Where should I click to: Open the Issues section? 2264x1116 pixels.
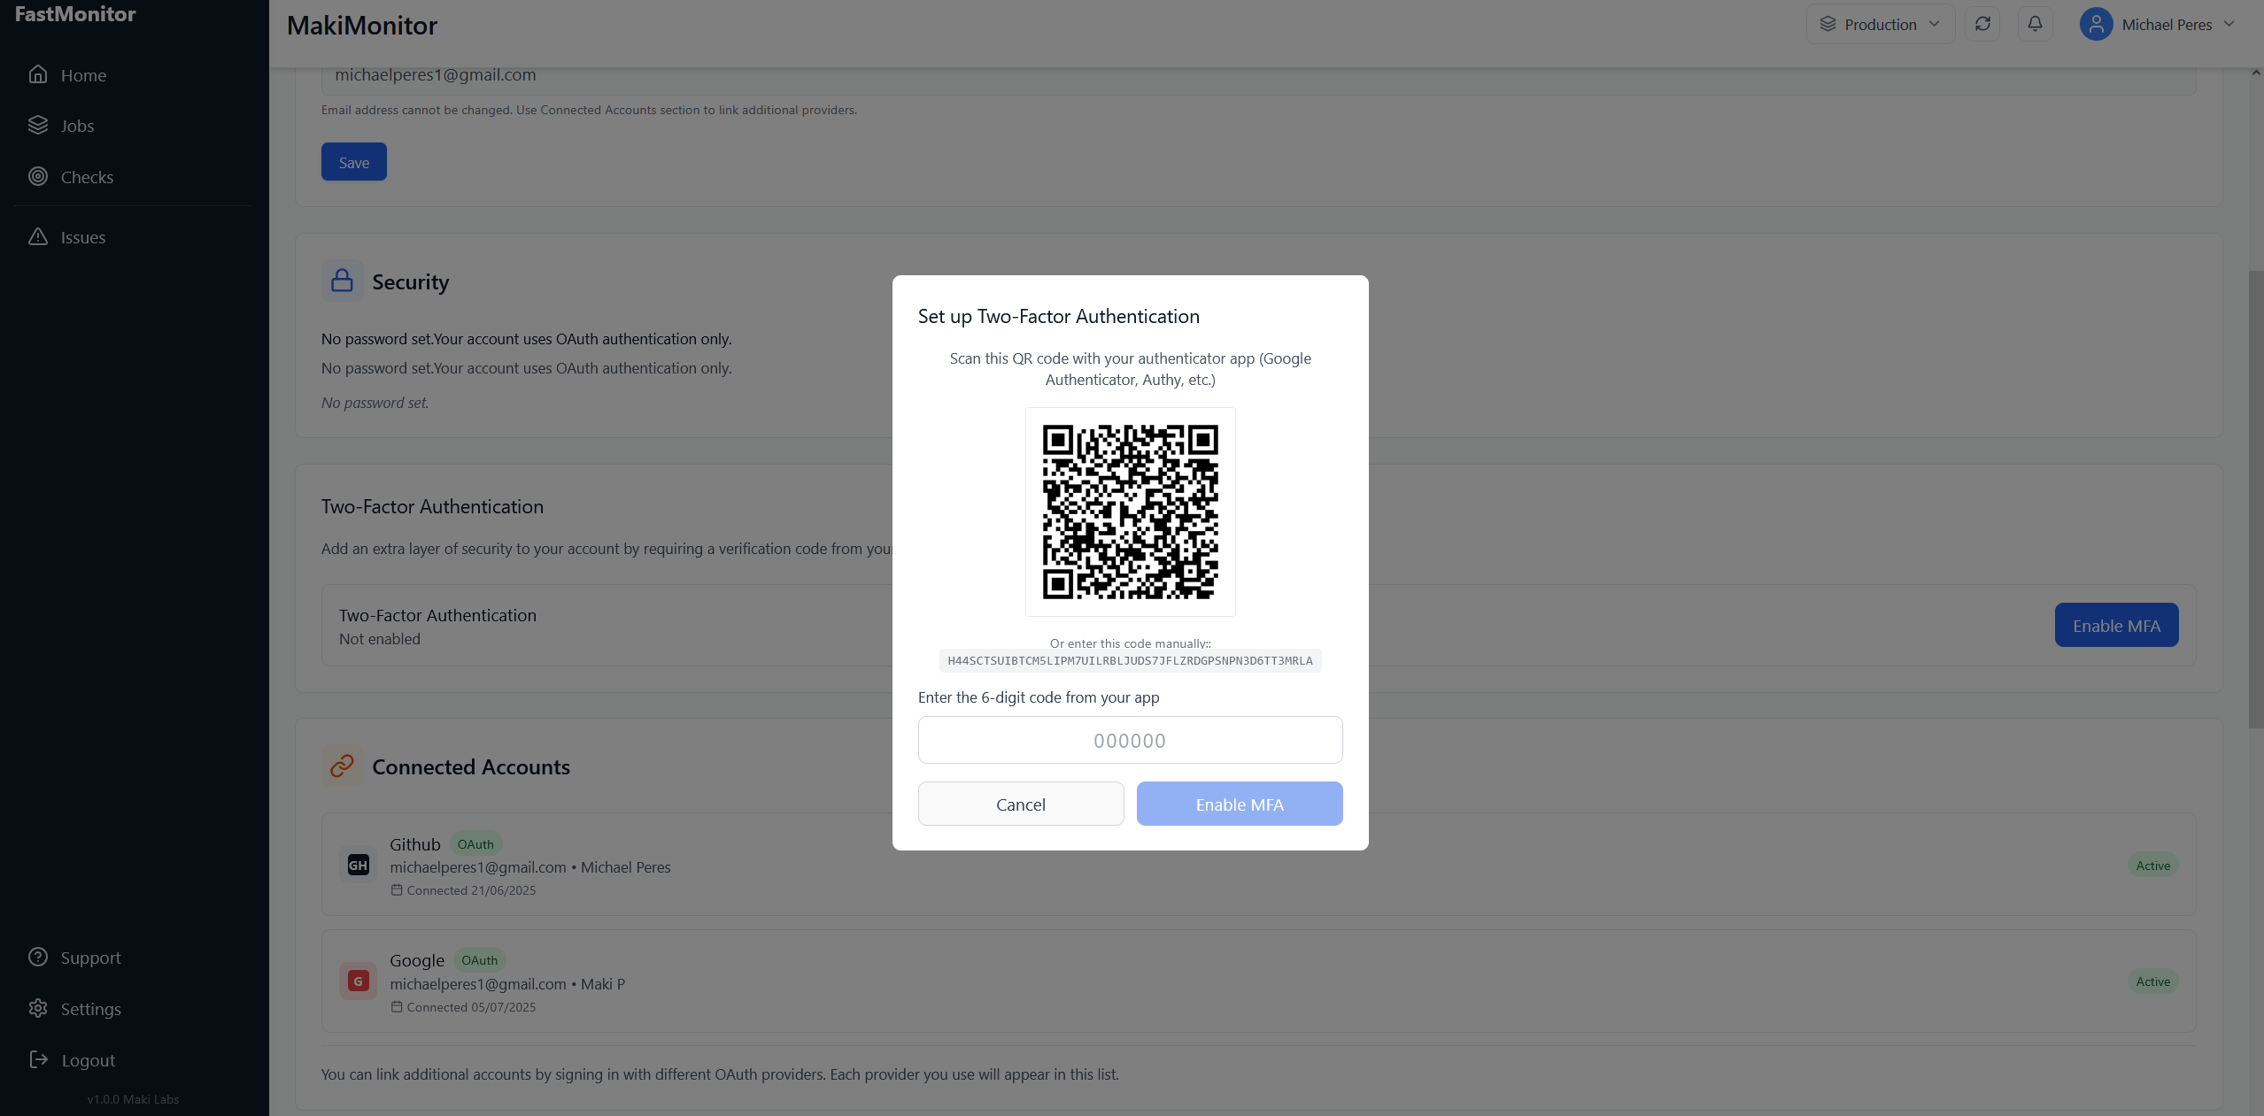tap(82, 237)
